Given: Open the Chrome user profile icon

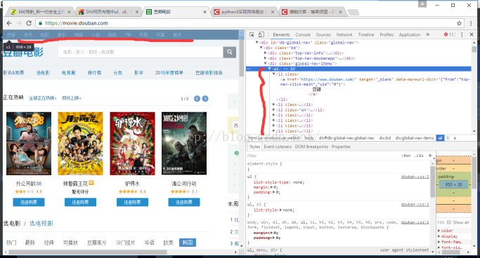Looking at the screenshot, I should [422, 4].
